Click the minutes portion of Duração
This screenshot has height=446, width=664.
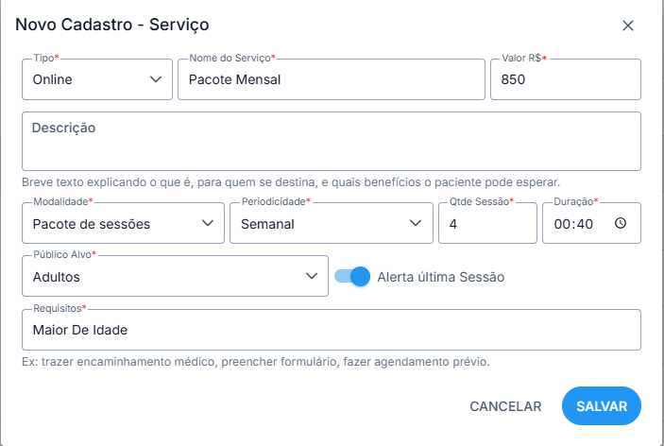pos(584,225)
